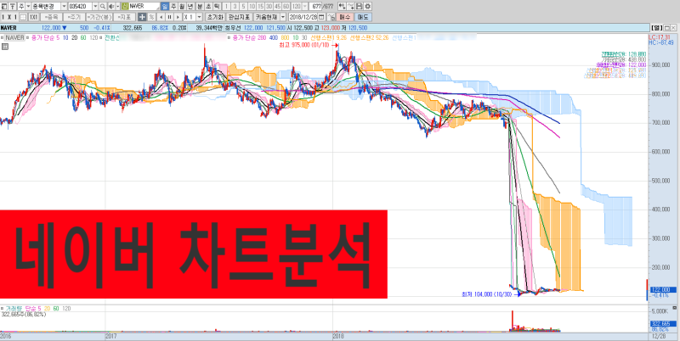Click the 거래량 단순 5 volume legend
The width and height of the screenshot is (680, 341).
click(23, 309)
